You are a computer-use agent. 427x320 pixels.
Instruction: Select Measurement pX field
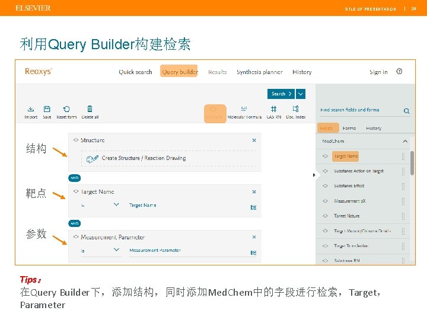(x=350, y=201)
